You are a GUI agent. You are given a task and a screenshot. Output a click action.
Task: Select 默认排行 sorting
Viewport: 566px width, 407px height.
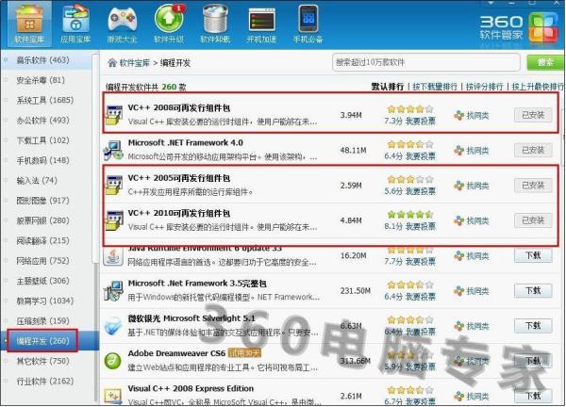[388, 87]
